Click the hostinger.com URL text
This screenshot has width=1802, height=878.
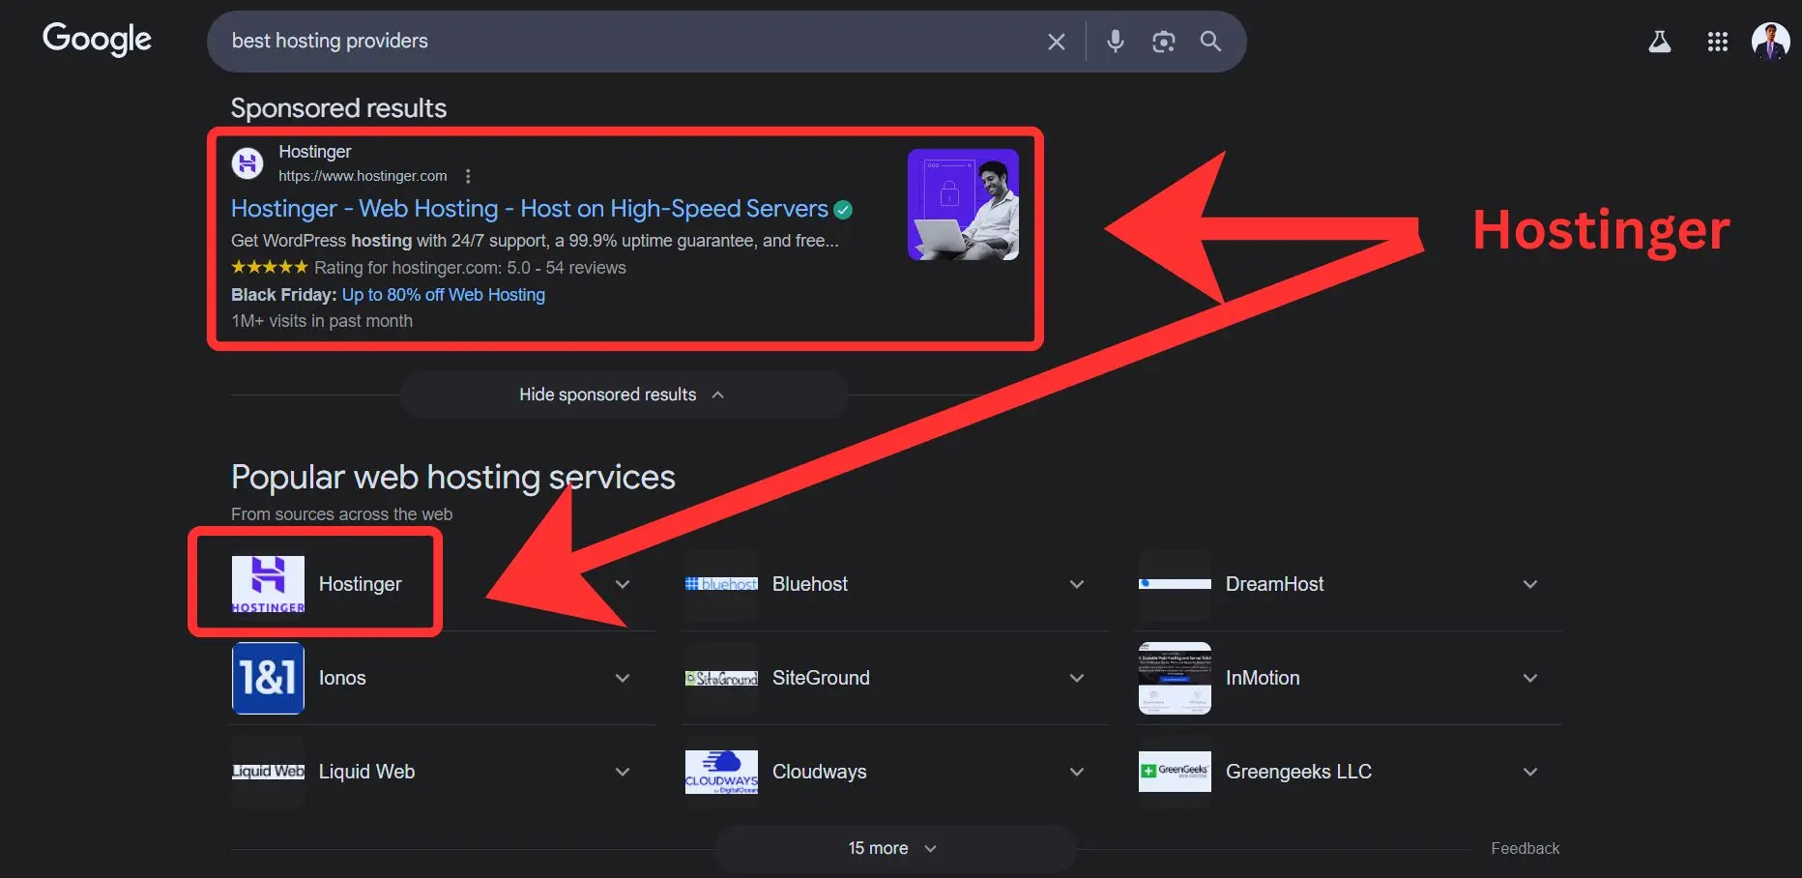pyautogui.click(x=363, y=176)
